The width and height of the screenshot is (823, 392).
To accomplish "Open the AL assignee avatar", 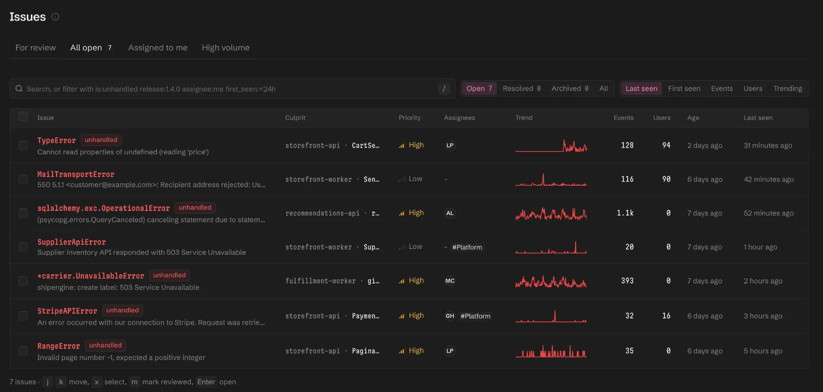I will coord(450,213).
